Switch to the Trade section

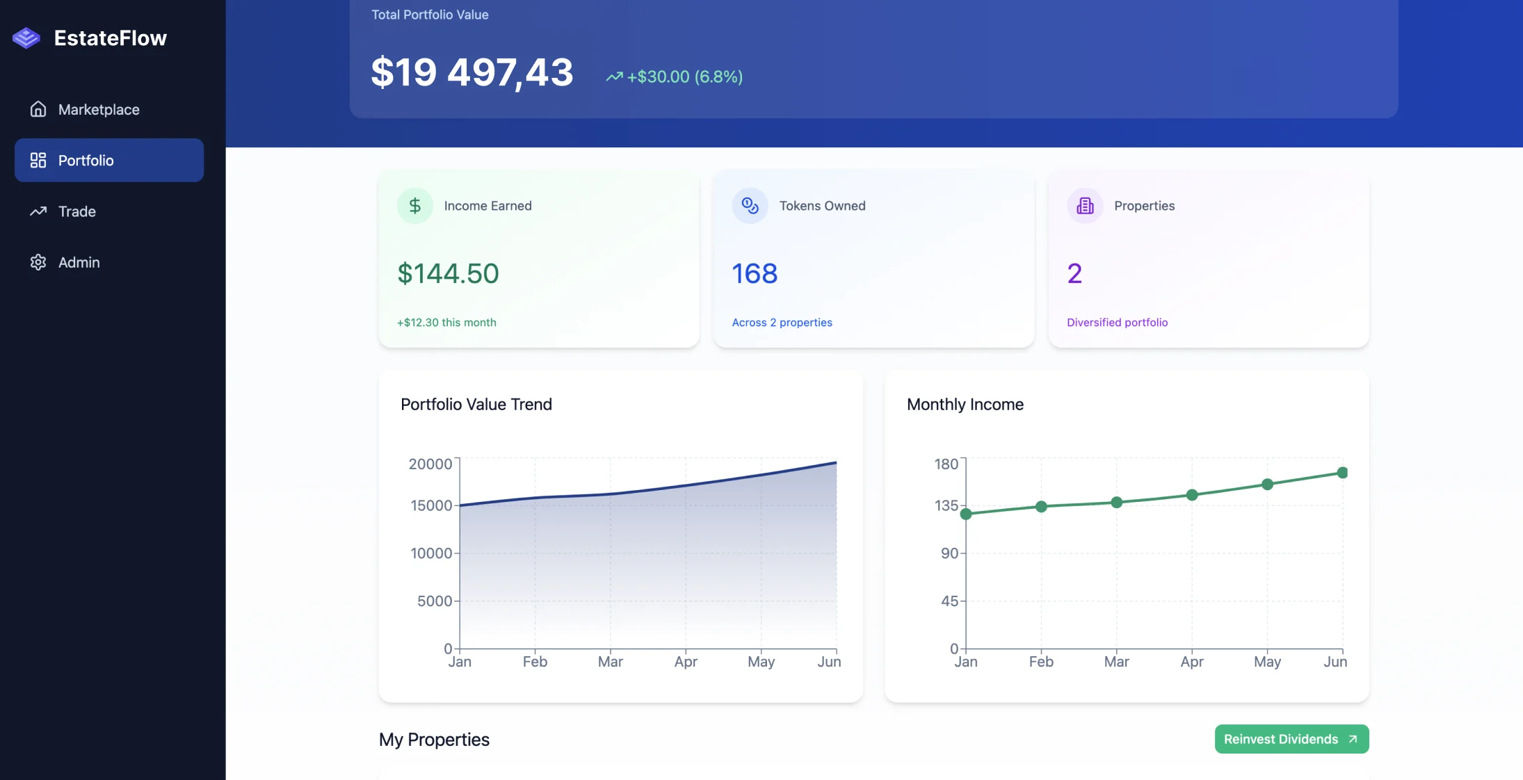pyautogui.click(x=76, y=211)
